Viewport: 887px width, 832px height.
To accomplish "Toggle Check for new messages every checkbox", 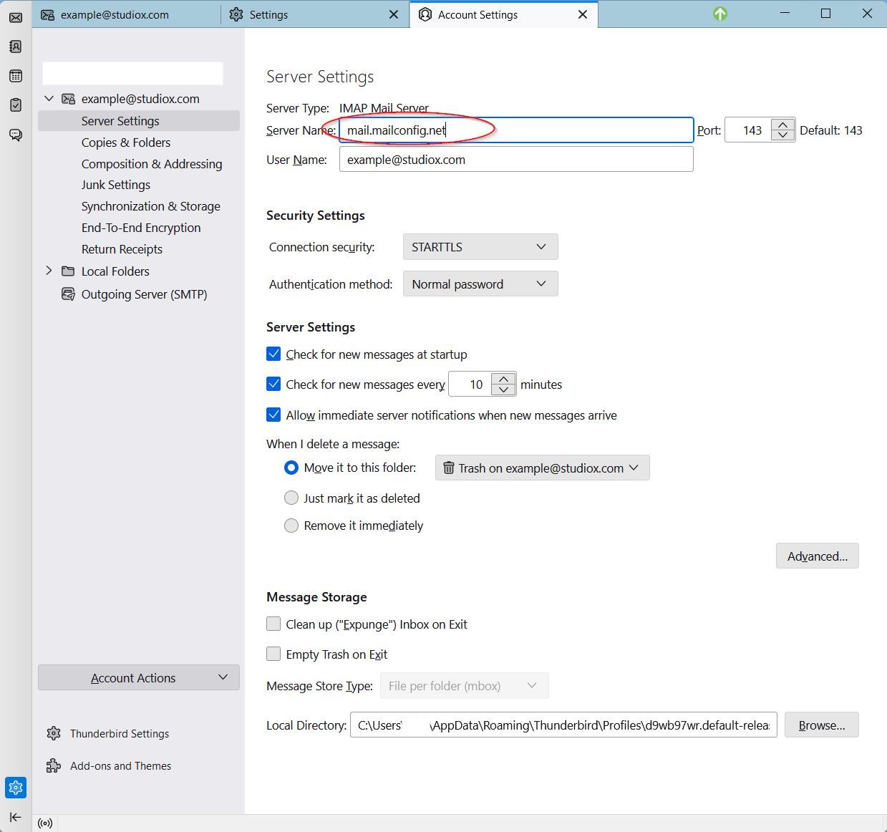I will pyautogui.click(x=273, y=384).
